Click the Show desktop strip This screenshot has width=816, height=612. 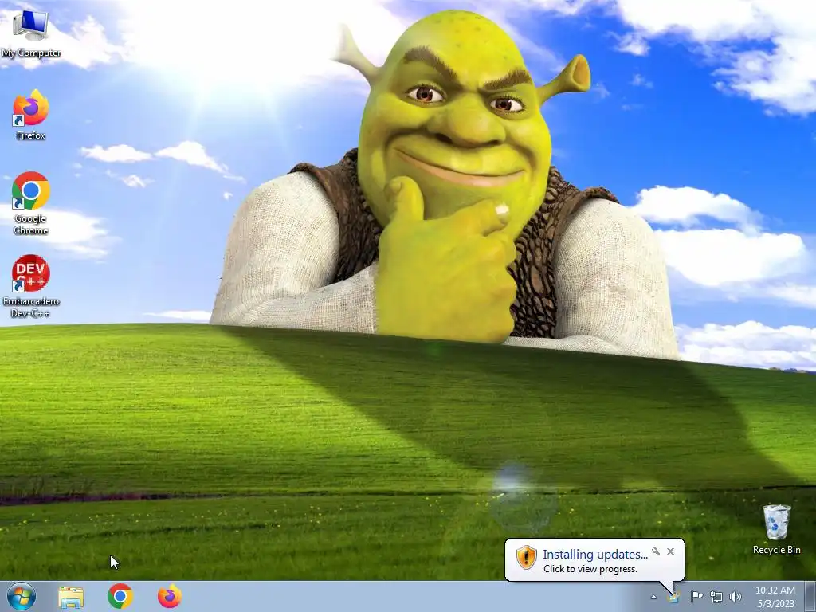coord(810,597)
